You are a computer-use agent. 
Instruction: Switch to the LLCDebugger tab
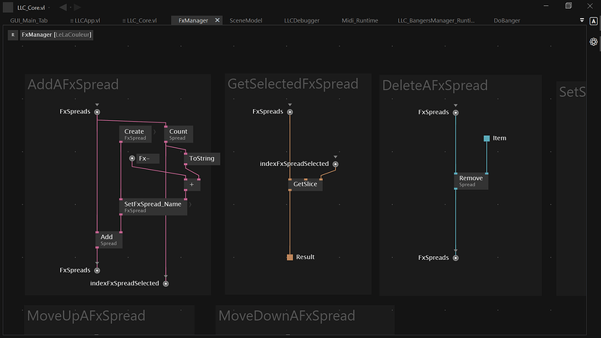click(301, 20)
